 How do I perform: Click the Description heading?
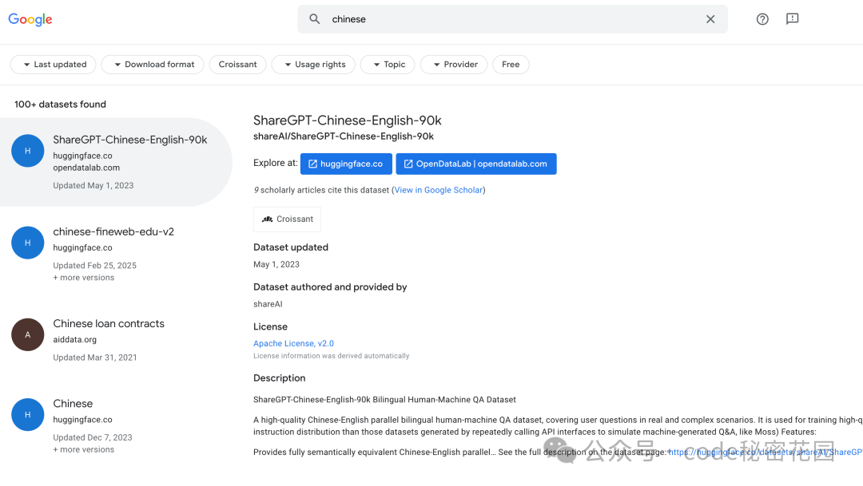click(x=279, y=378)
